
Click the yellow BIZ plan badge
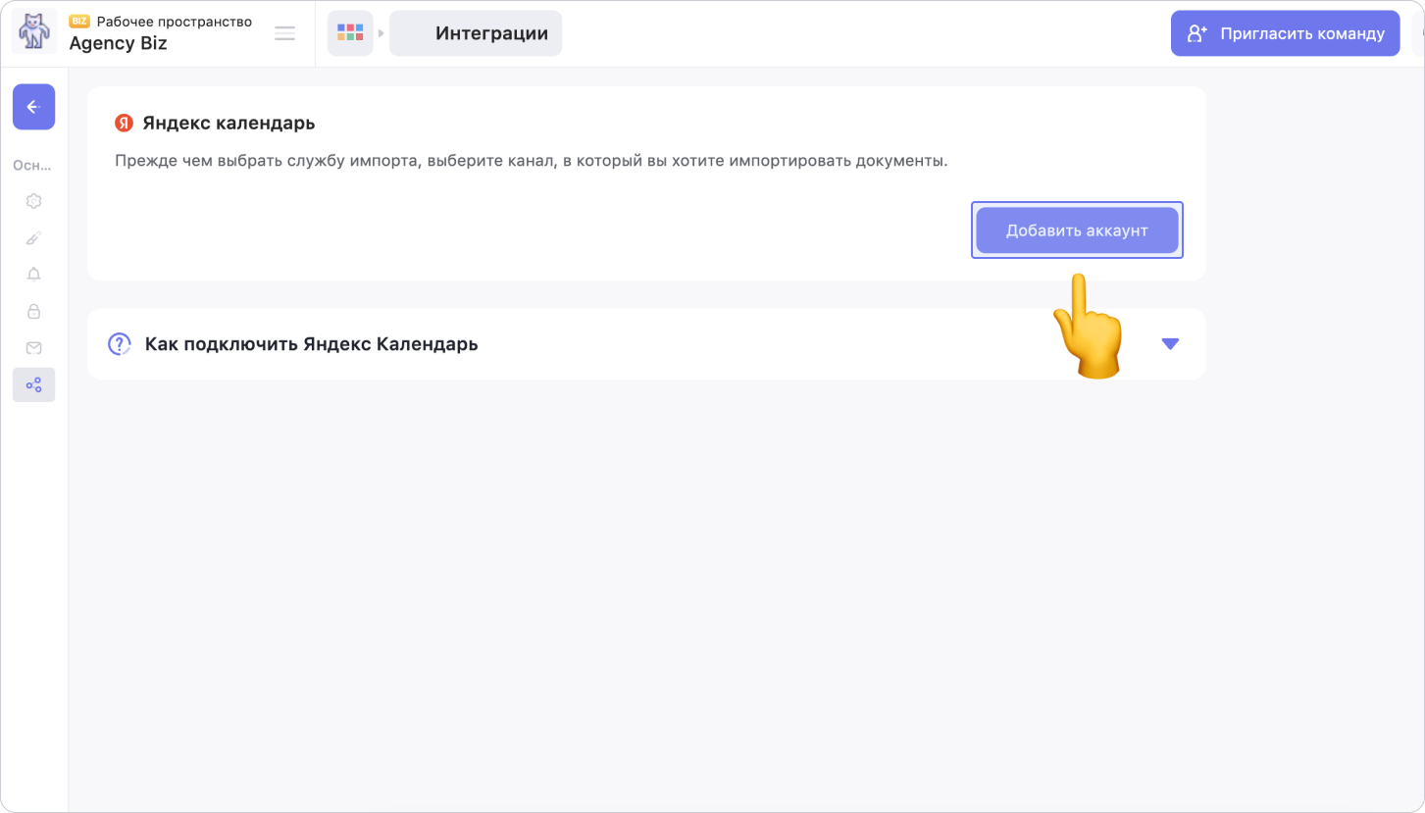tap(79, 22)
